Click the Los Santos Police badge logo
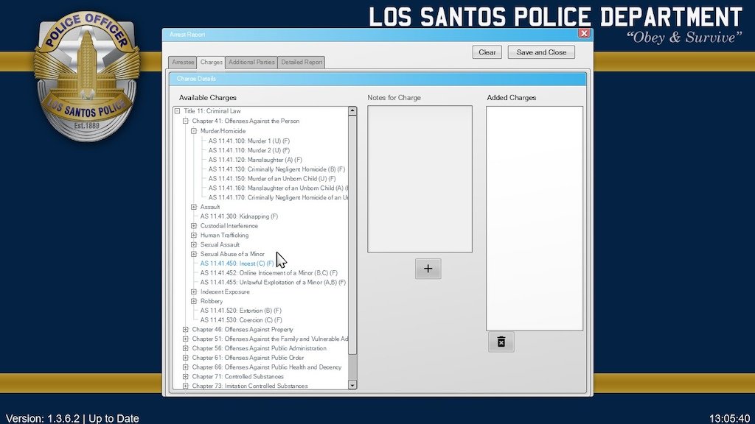The width and height of the screenshot is (755, 424). pos(87,79)
